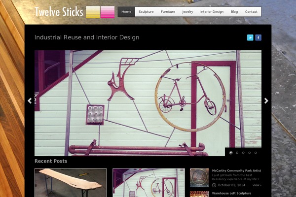Viewport: 296px width, 197px height.
Task: Open the McCarthy Community Park small thumbnail
Action: pos(199,178)
